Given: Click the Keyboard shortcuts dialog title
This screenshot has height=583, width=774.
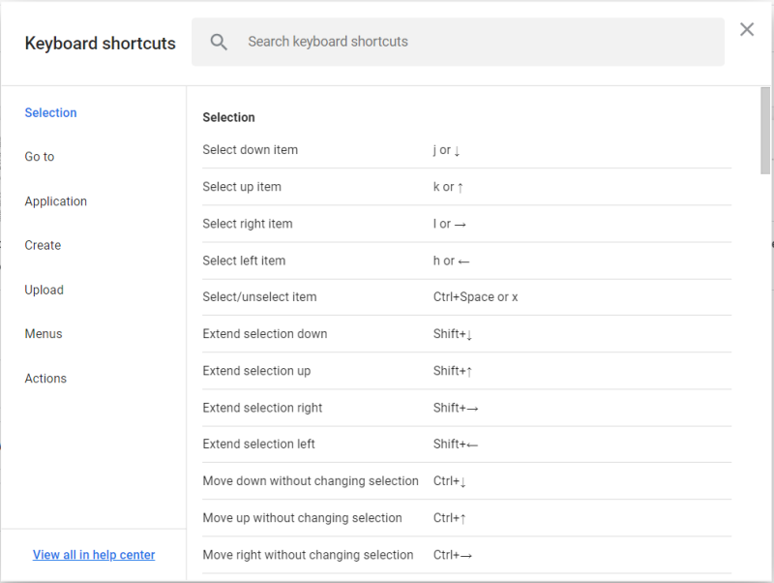Looking at the screenshot, I should coord(100,43).
